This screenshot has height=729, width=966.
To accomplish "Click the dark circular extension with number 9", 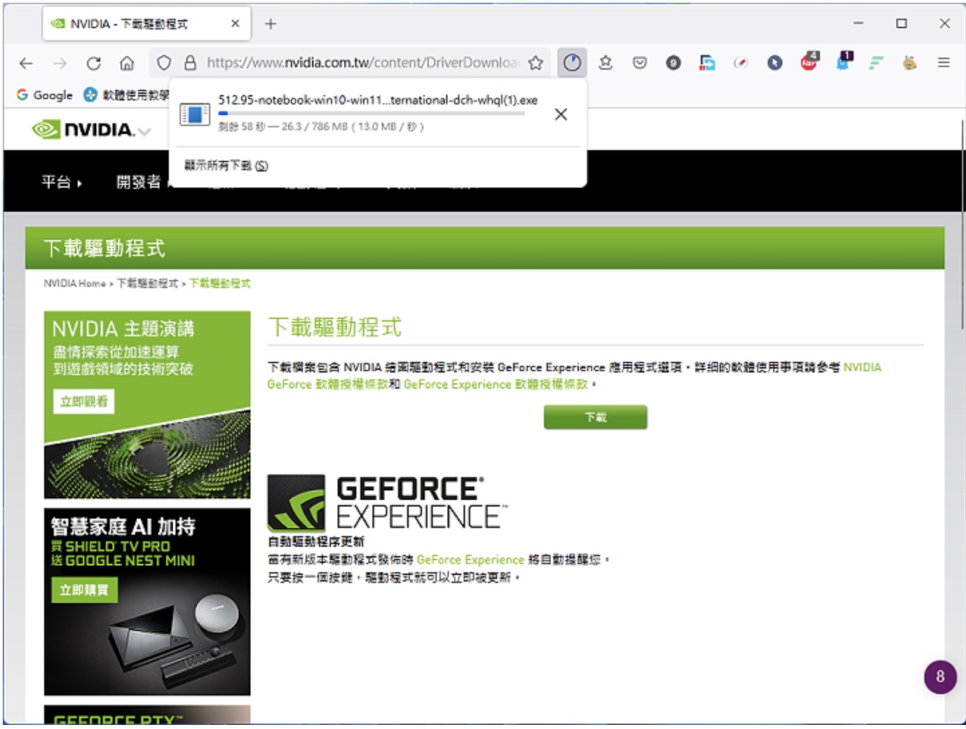I will (x=673, y=63).
